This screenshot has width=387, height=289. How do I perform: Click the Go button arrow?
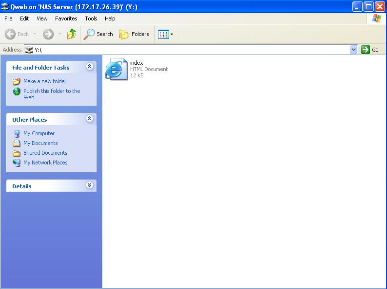point(366,50)
